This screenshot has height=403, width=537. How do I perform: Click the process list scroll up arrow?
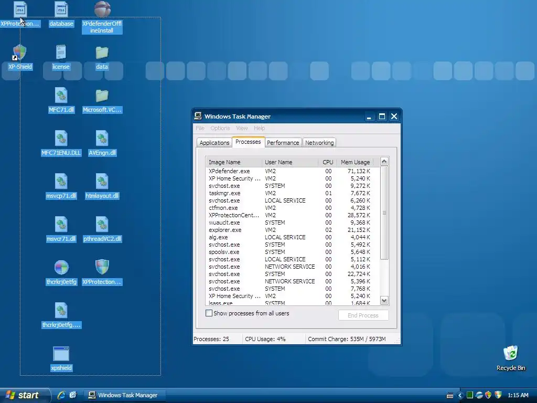[384, 161]
